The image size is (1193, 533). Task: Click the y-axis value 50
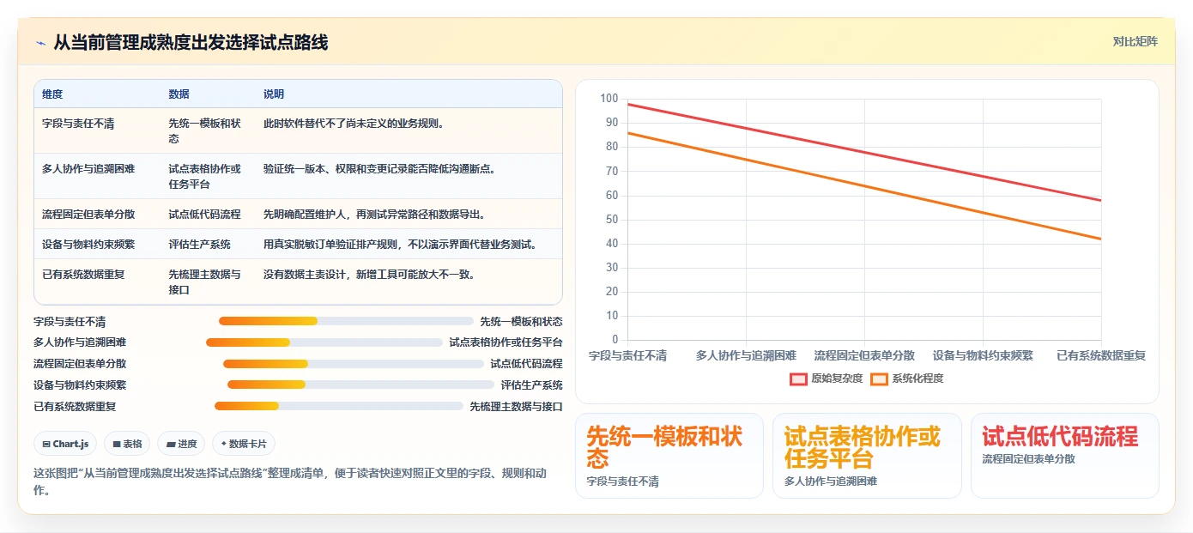611,220
